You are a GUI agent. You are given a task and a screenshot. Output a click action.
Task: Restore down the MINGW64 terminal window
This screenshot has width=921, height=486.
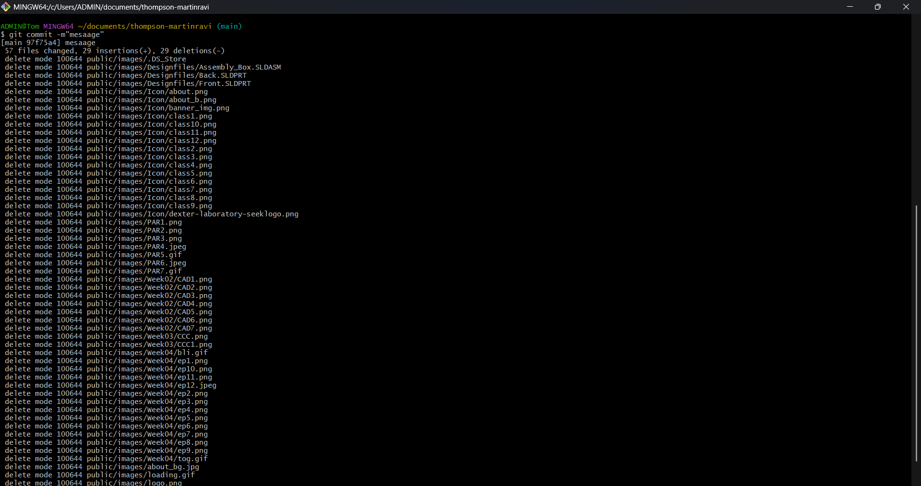878,7
